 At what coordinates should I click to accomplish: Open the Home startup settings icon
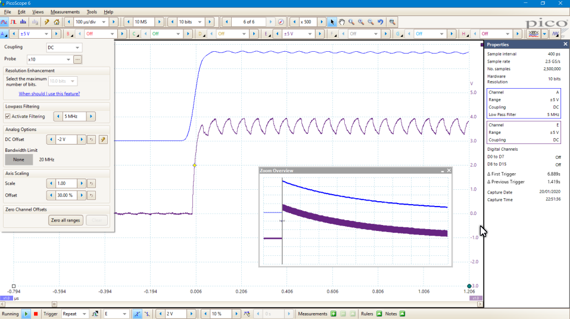pos(57,22)
